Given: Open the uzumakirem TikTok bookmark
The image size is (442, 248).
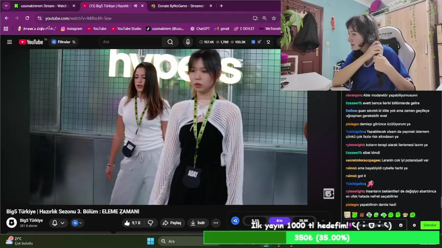Looking at the screenshot, I should tap(165, 29).
